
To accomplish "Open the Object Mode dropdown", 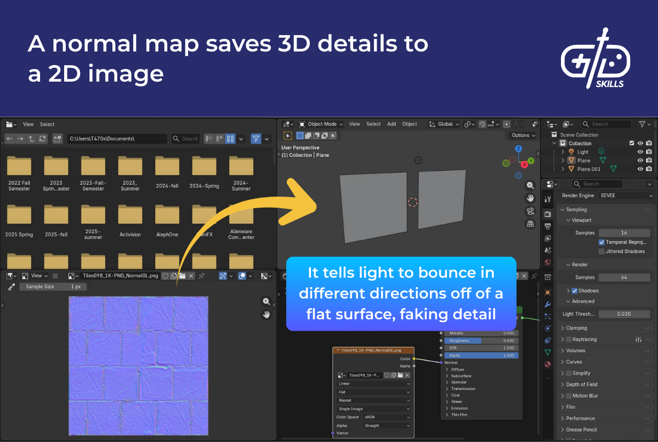I will (320, 124).
